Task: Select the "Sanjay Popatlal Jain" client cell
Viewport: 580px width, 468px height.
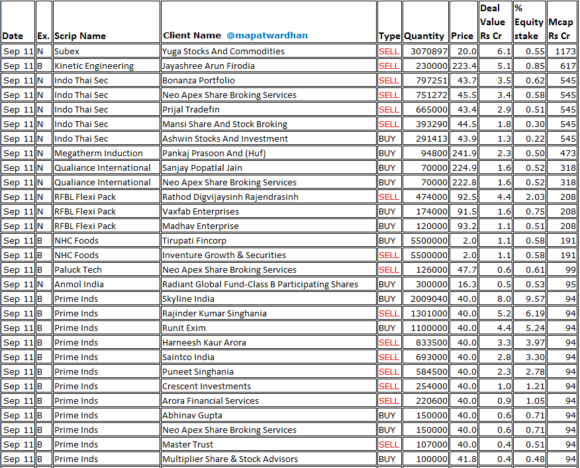Action: [269, 168]
